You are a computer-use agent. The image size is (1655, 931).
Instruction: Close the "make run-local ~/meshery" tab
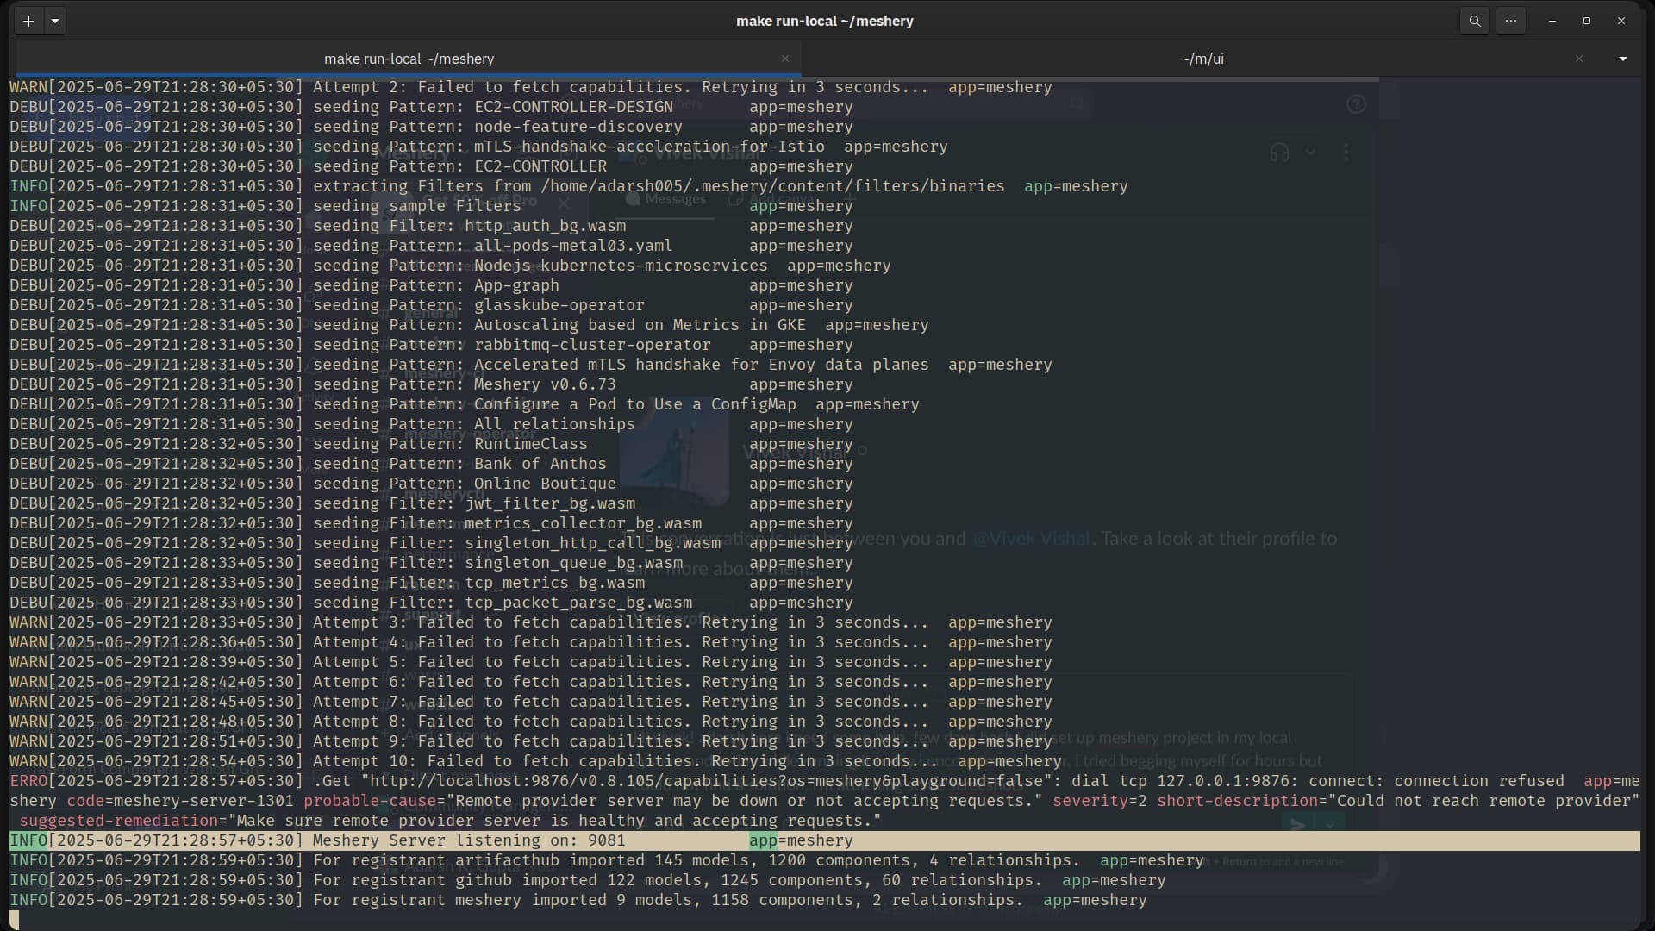[784, 59]
